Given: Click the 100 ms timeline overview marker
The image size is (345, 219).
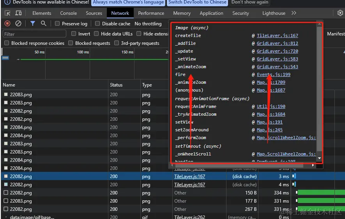Looking at the screenshot, I should coord(83,52).
